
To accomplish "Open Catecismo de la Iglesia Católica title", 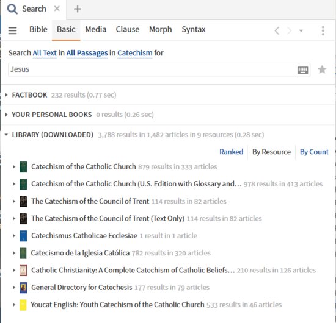I will tap(80, 253).
